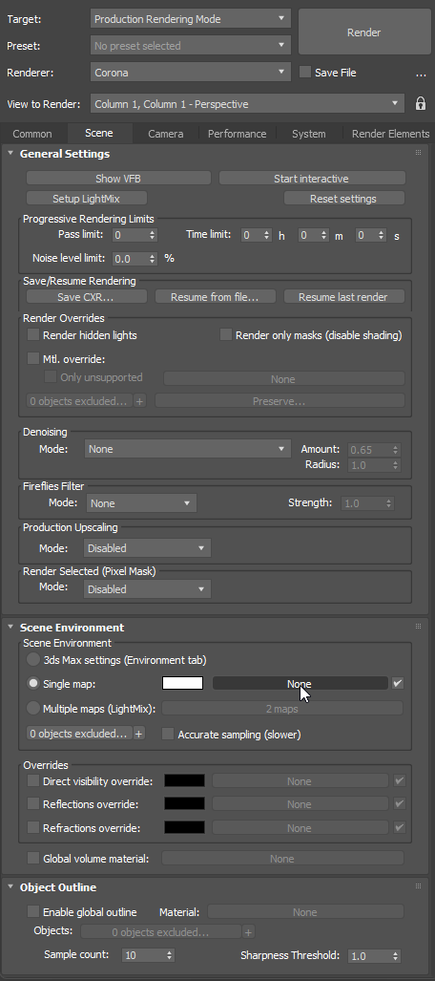Click Resume last render
The image size is (435, 981).
343,296
